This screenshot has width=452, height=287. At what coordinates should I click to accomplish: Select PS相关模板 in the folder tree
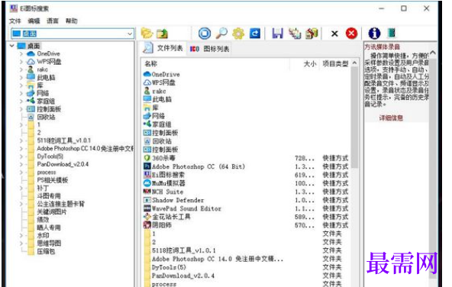(x=53, y=180)
